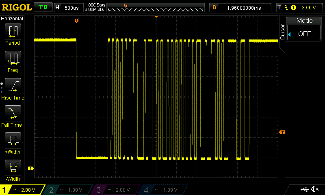Select the Rise Time measurement icon
Screen dimensions: 325x195
tap(13, 86)
